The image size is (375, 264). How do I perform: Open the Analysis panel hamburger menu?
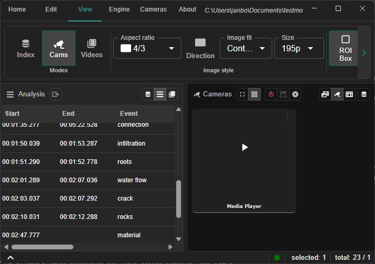(x=10, y=94)
